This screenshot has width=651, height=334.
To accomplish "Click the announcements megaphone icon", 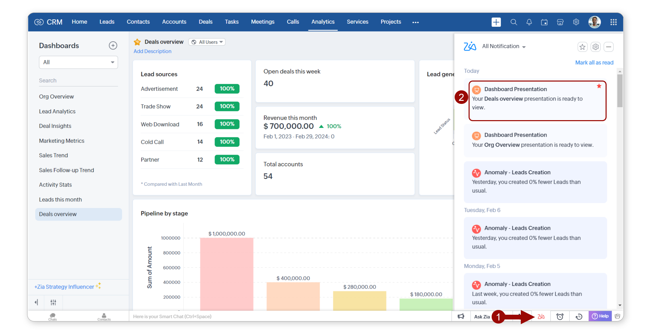I will coord(461,316).
